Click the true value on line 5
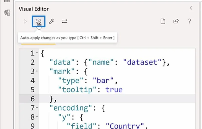202x129 pixels. 114,90
